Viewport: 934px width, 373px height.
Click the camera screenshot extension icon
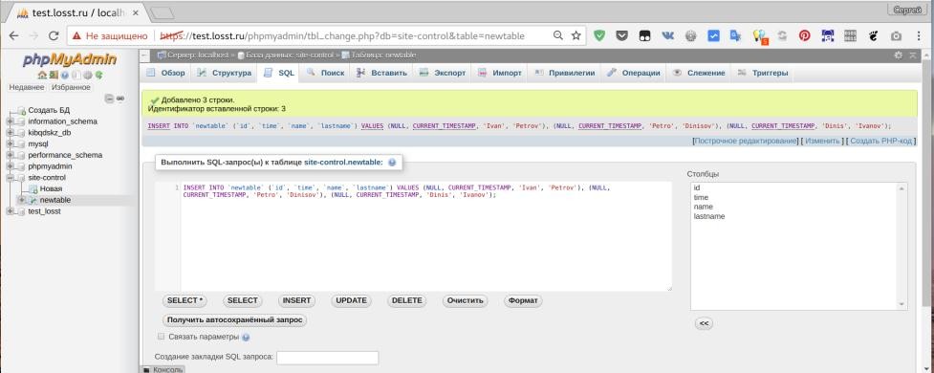coord(896,36)
